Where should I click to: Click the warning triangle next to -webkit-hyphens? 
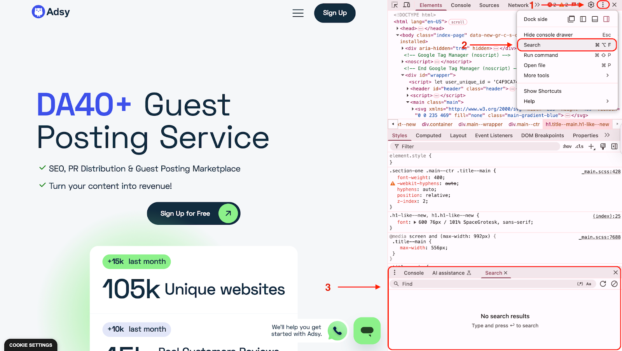(393, 184)
